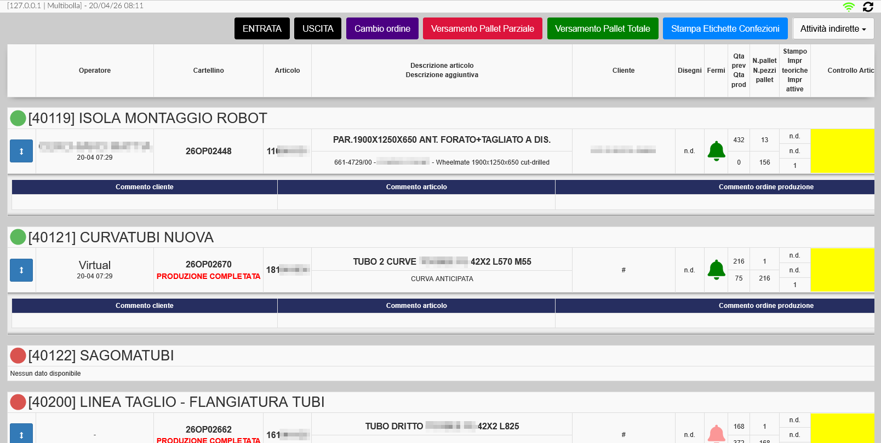Click yellow Controllo cell for 26OP02662
Image resolution: width=881 pixels, height=443 pixels.
[x=842, y=428]
